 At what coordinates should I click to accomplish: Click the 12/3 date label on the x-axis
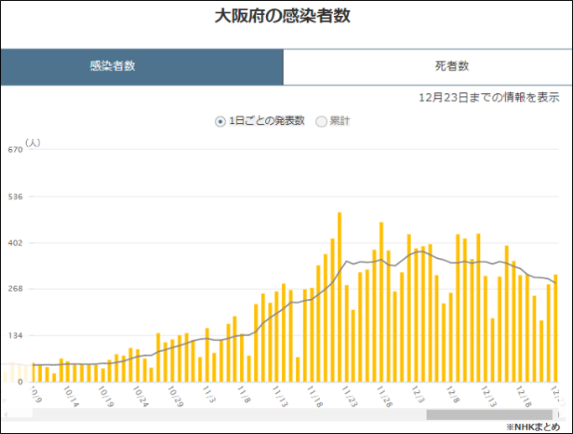click(x=418, y=395)
